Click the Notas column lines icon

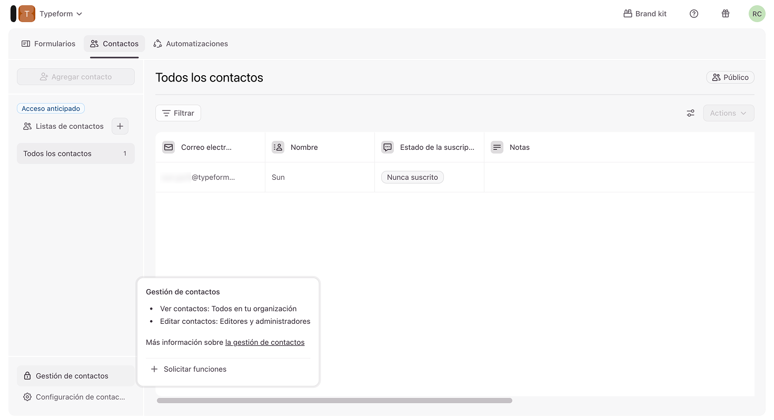tap(497, 147)
